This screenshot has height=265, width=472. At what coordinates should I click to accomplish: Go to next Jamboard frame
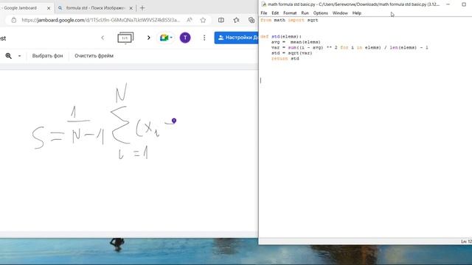pos(149,38)
